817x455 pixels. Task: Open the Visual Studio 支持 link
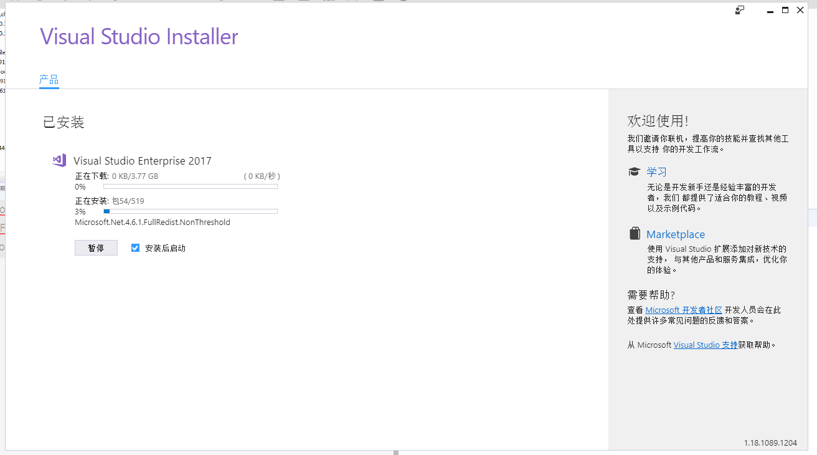click(x=705, y=345)
